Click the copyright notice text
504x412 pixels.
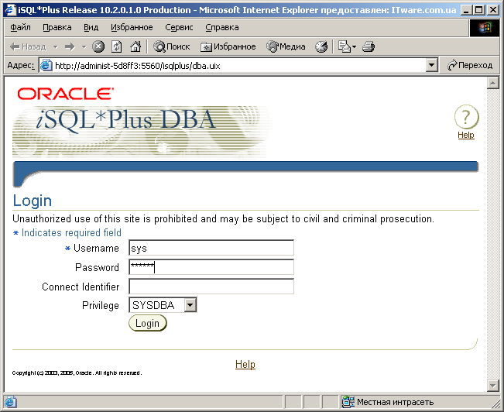click(77, 373)
